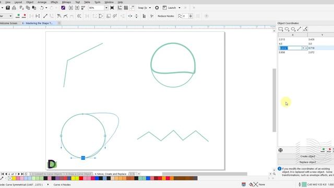The image size is (334, 188).
Task: Select the 2-point line icon in the docker
Action: 299,29
